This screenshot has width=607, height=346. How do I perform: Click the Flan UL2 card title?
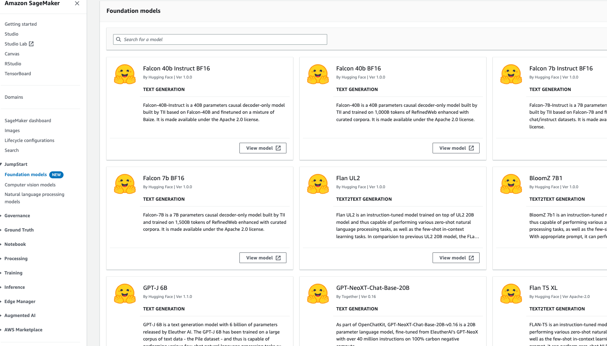point(348,178)
